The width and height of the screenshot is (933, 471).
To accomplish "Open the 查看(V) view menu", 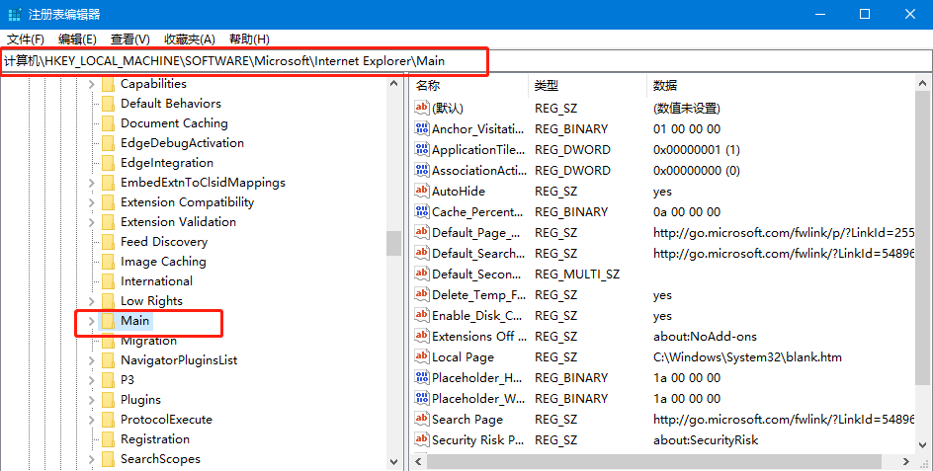I will (x=129, y=39).
